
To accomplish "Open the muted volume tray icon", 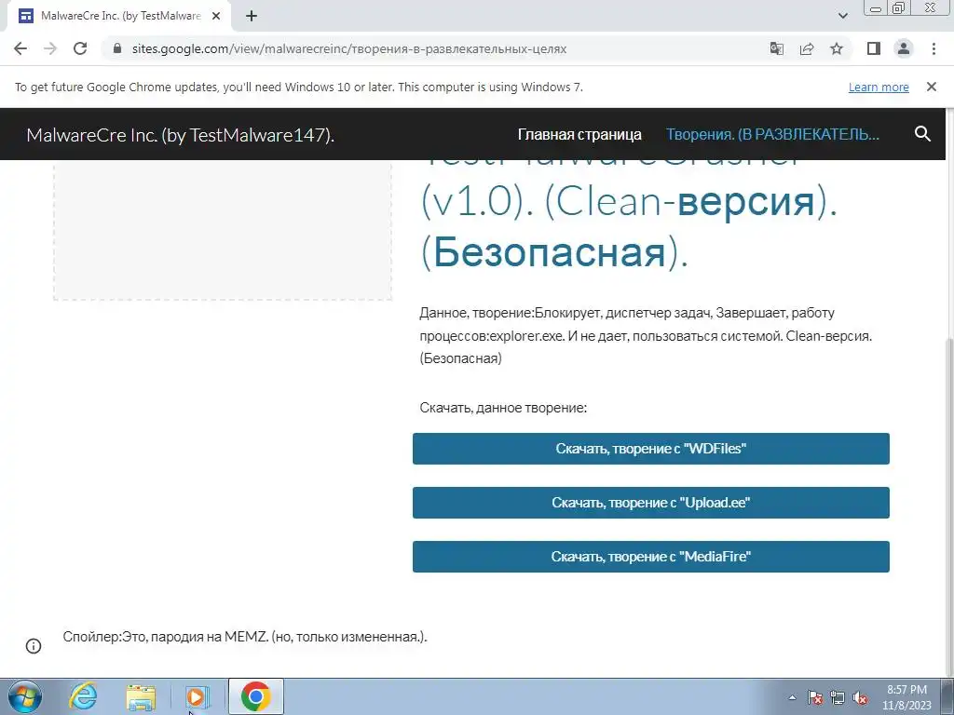I will point(860,698).
